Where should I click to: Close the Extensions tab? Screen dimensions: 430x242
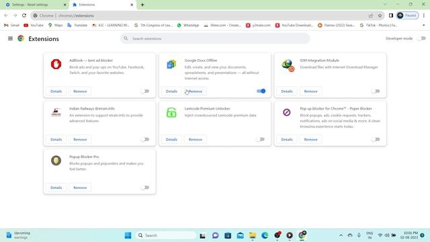pyautogui.click(x=132, y=5)
